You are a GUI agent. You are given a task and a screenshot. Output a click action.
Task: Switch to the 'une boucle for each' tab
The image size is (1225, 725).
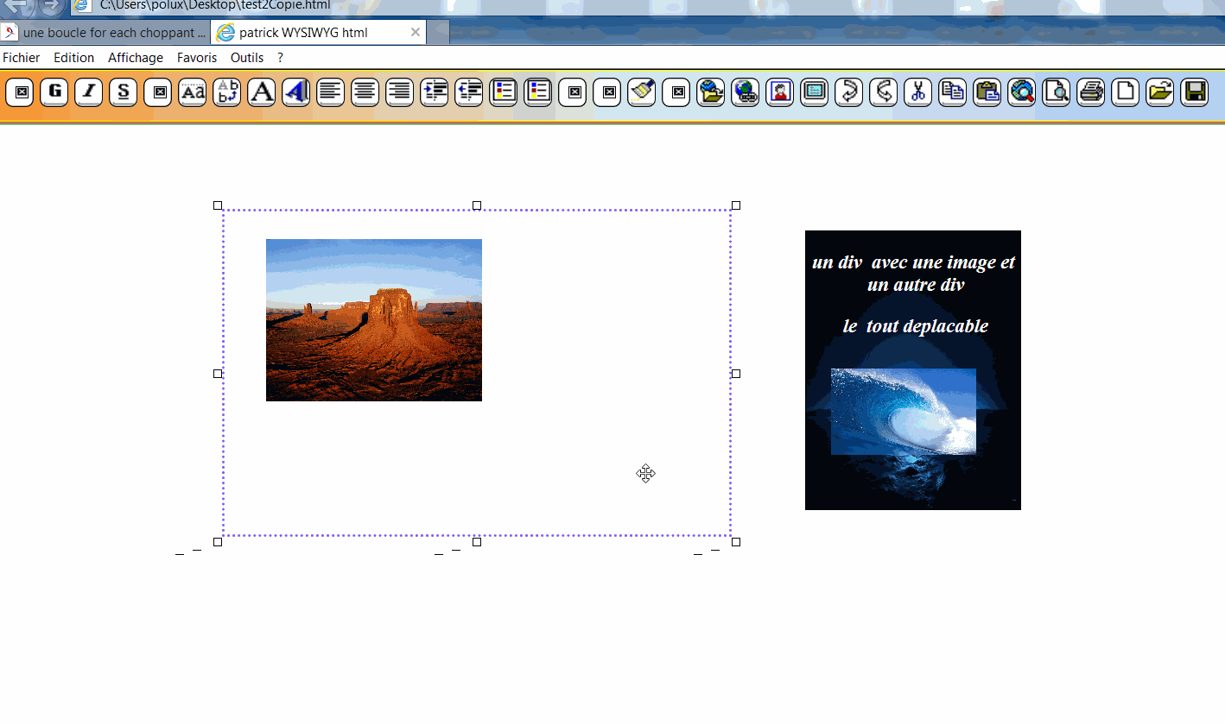(105, 33)
